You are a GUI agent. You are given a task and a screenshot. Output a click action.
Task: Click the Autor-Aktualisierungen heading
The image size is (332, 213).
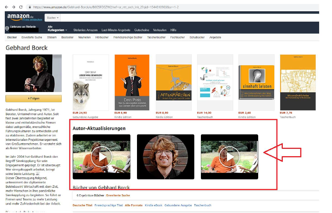click(x=99, y=128)
